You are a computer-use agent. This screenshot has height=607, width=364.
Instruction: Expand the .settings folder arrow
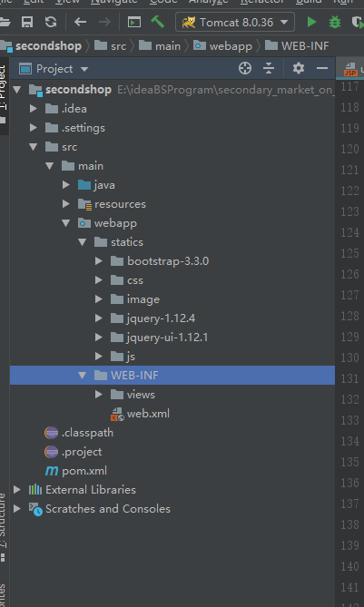click(34, 128)
